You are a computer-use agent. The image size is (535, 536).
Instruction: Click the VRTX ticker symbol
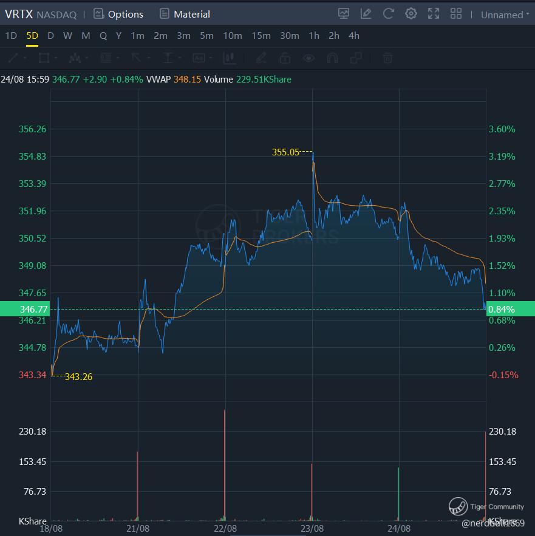[x=19, y=14]
